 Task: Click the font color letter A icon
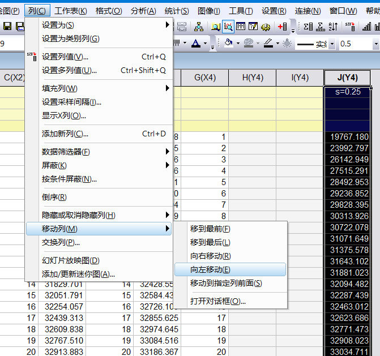[x=196, y=44]
